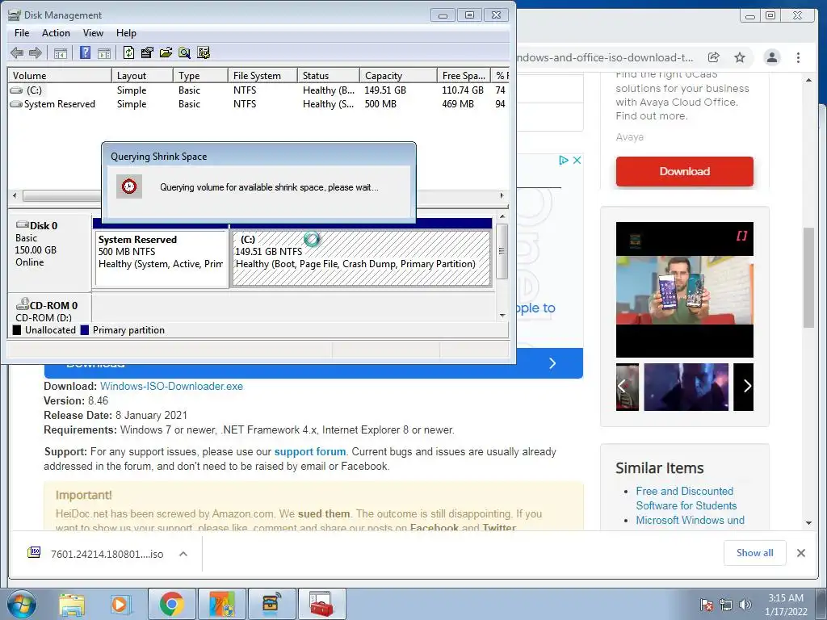
Task: Click Show all downloads button
Action: (x=755, y=552)
